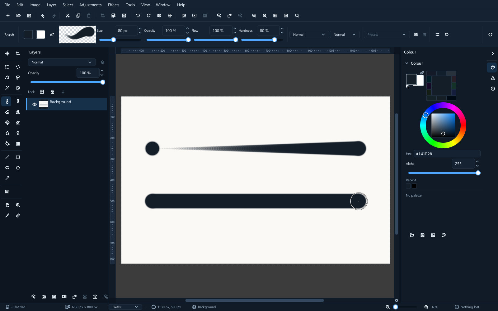Click the New document icon

[x=8, y=16]
